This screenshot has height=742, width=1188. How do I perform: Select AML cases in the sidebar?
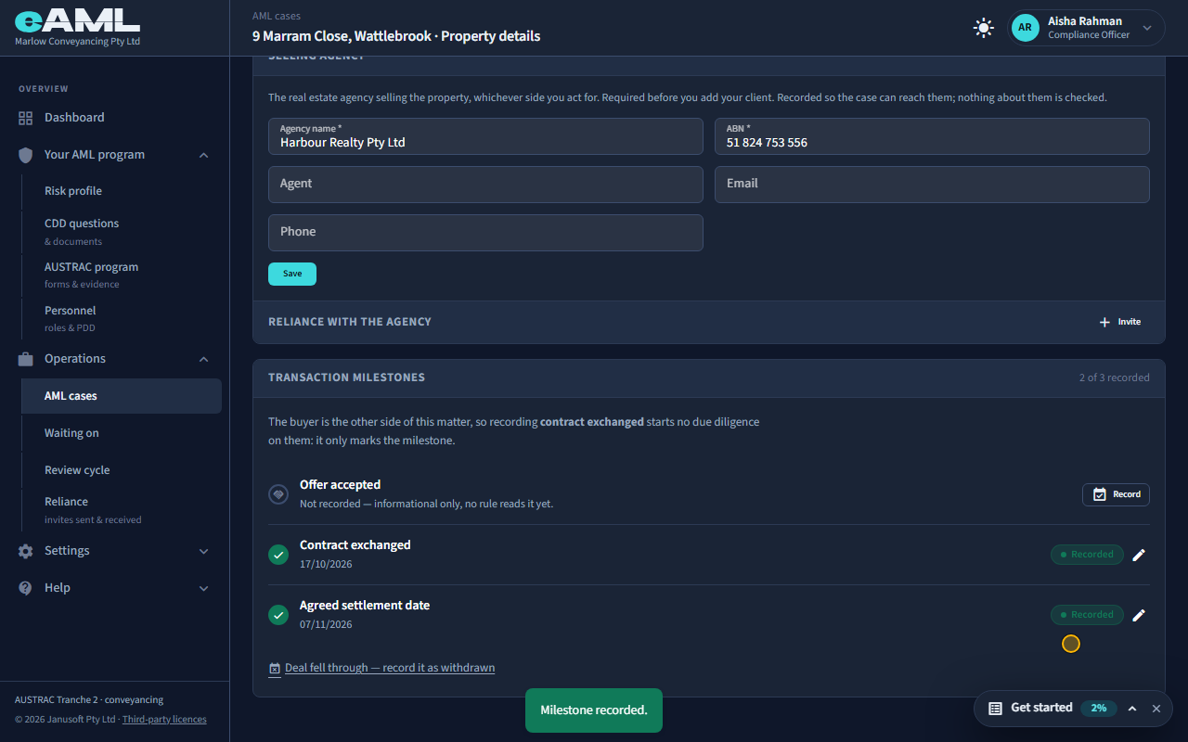[x=122, y=396]
